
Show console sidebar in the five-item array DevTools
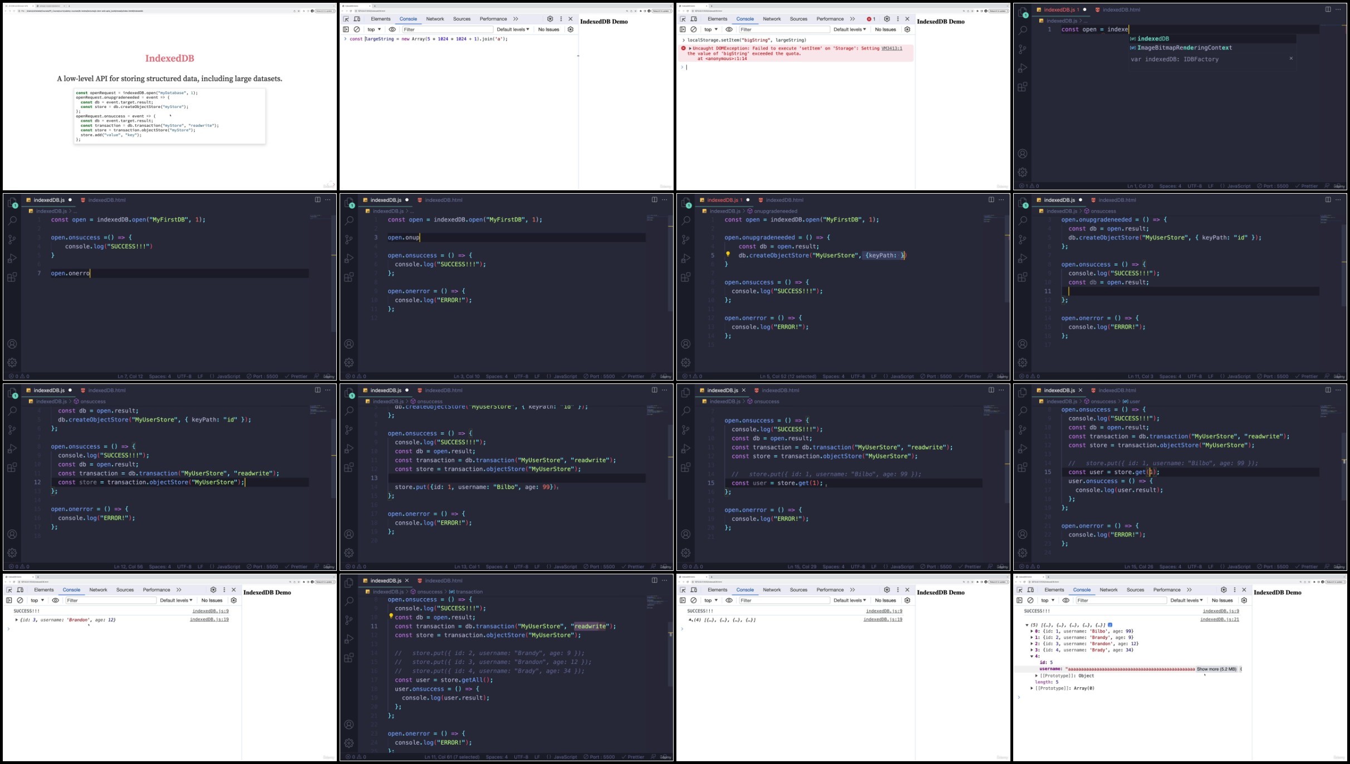tap(1019, 600)
